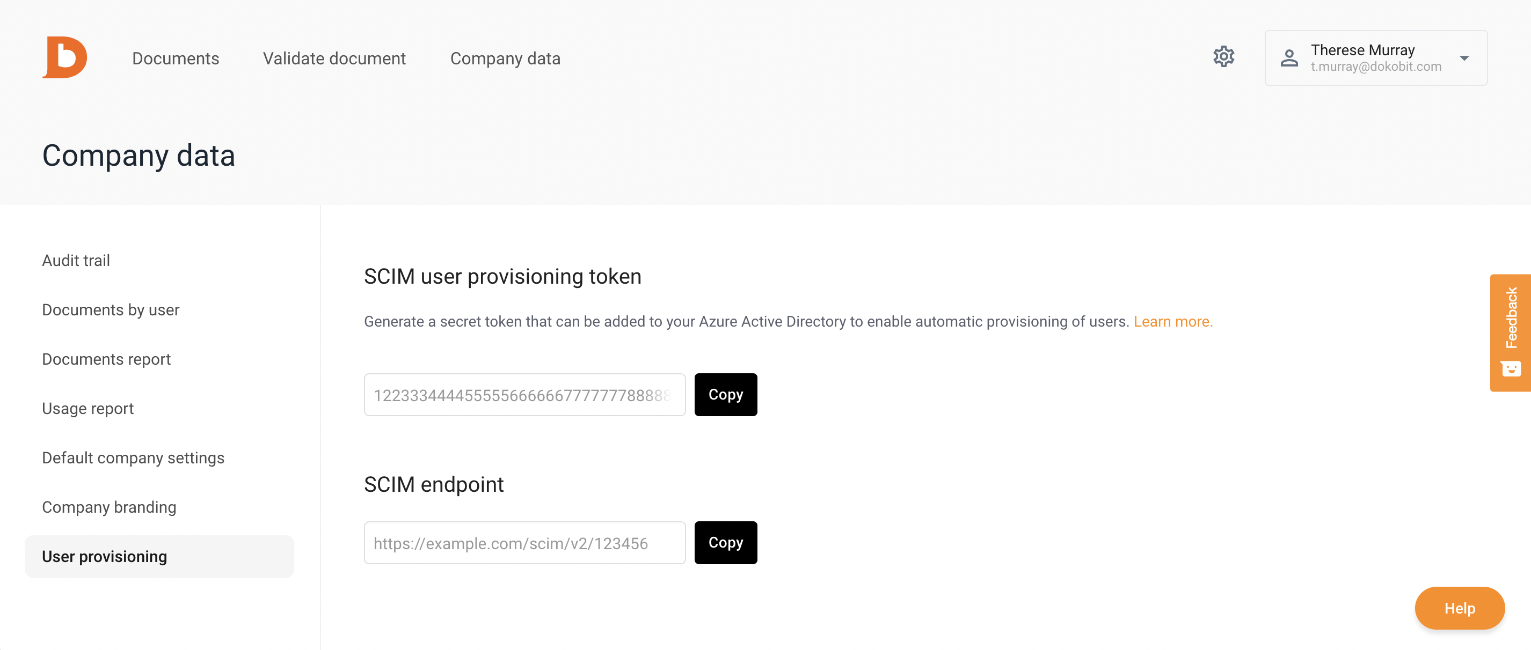Open the Dokobit logo home link

coord(65,57)
